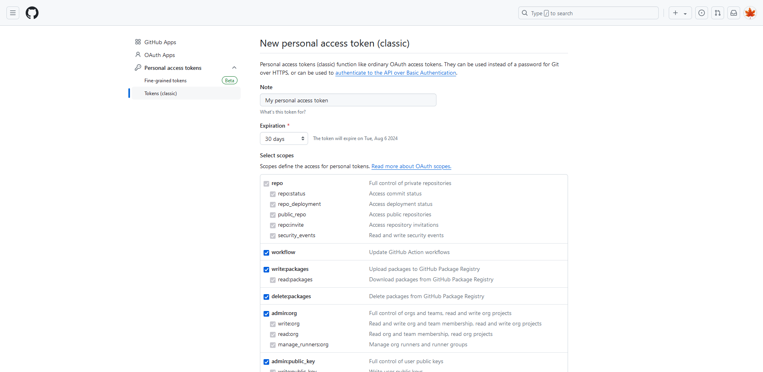Select Fine-grained tokens in sidebar
Image resolution: width=763 pixels, height=372 pixels.
(x=165, y=81)
